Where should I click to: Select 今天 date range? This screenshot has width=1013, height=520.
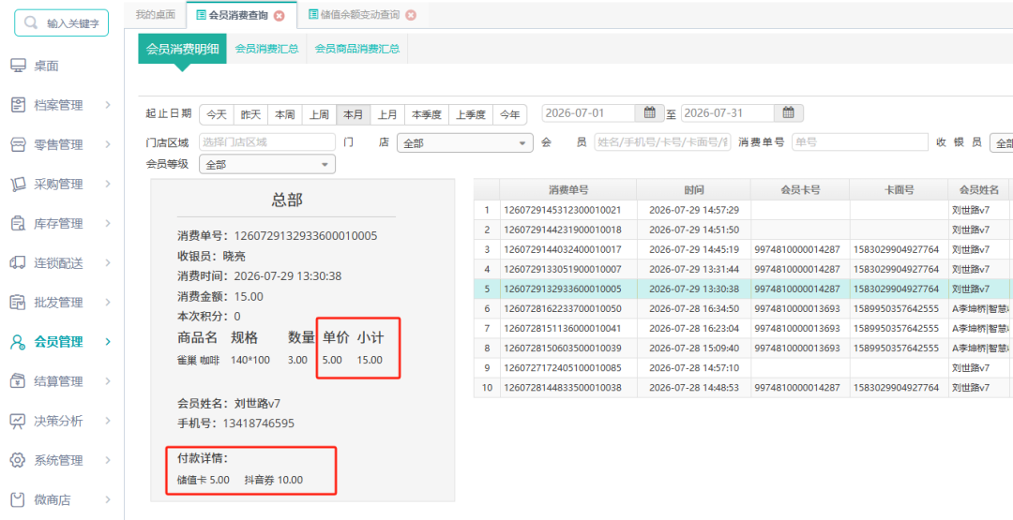click(217, 114)
